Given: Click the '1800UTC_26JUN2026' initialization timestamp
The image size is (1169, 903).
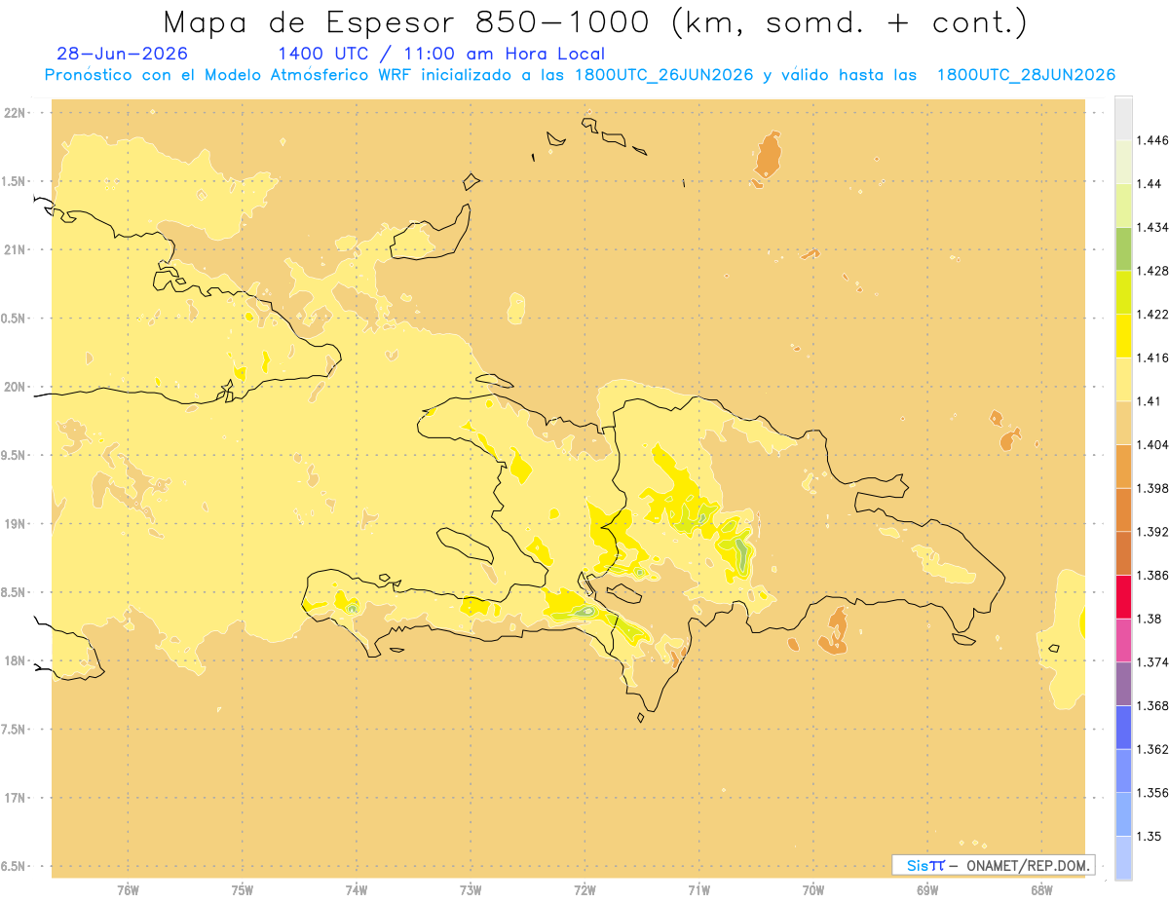Looking at the screenshot, I should [664, 75].
